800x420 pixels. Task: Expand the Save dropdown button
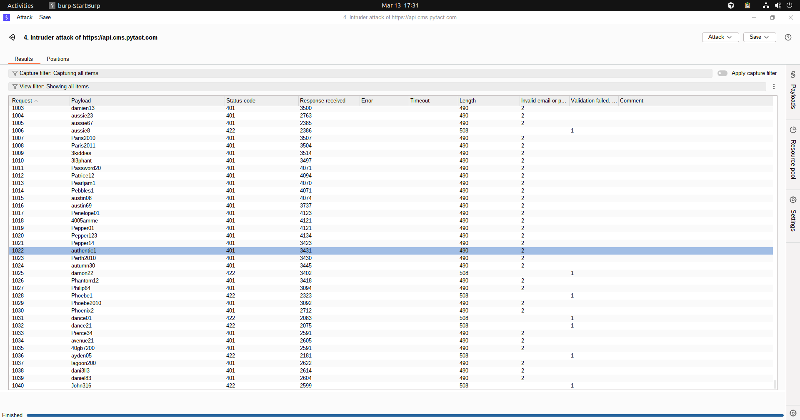[x=759, y=37]
